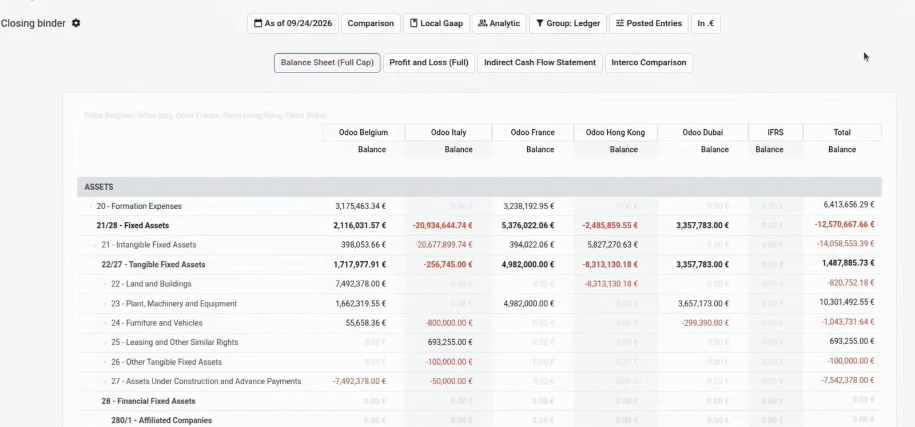Open the Posted Entries options
This screenshot has width=915, height=427.
pos(649,23)
